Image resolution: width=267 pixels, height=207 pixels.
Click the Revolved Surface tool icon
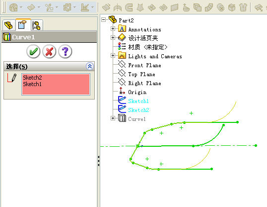(x=118, y=7)
